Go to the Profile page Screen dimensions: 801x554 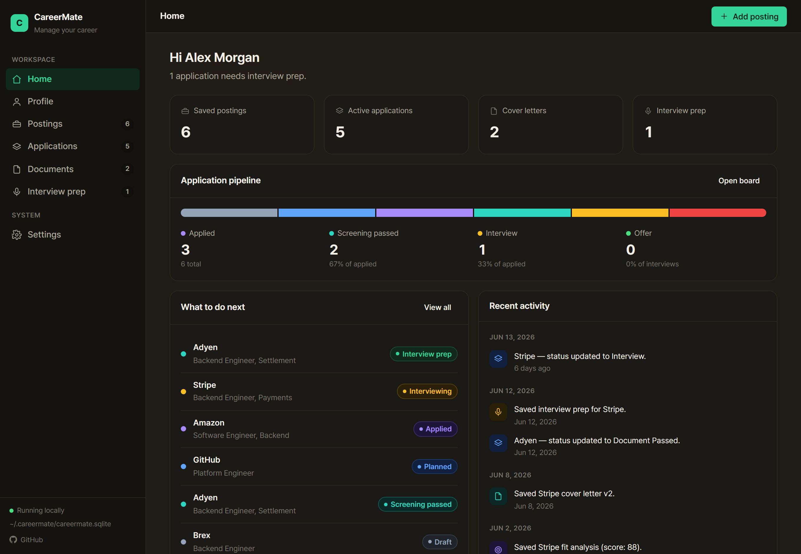73,102
